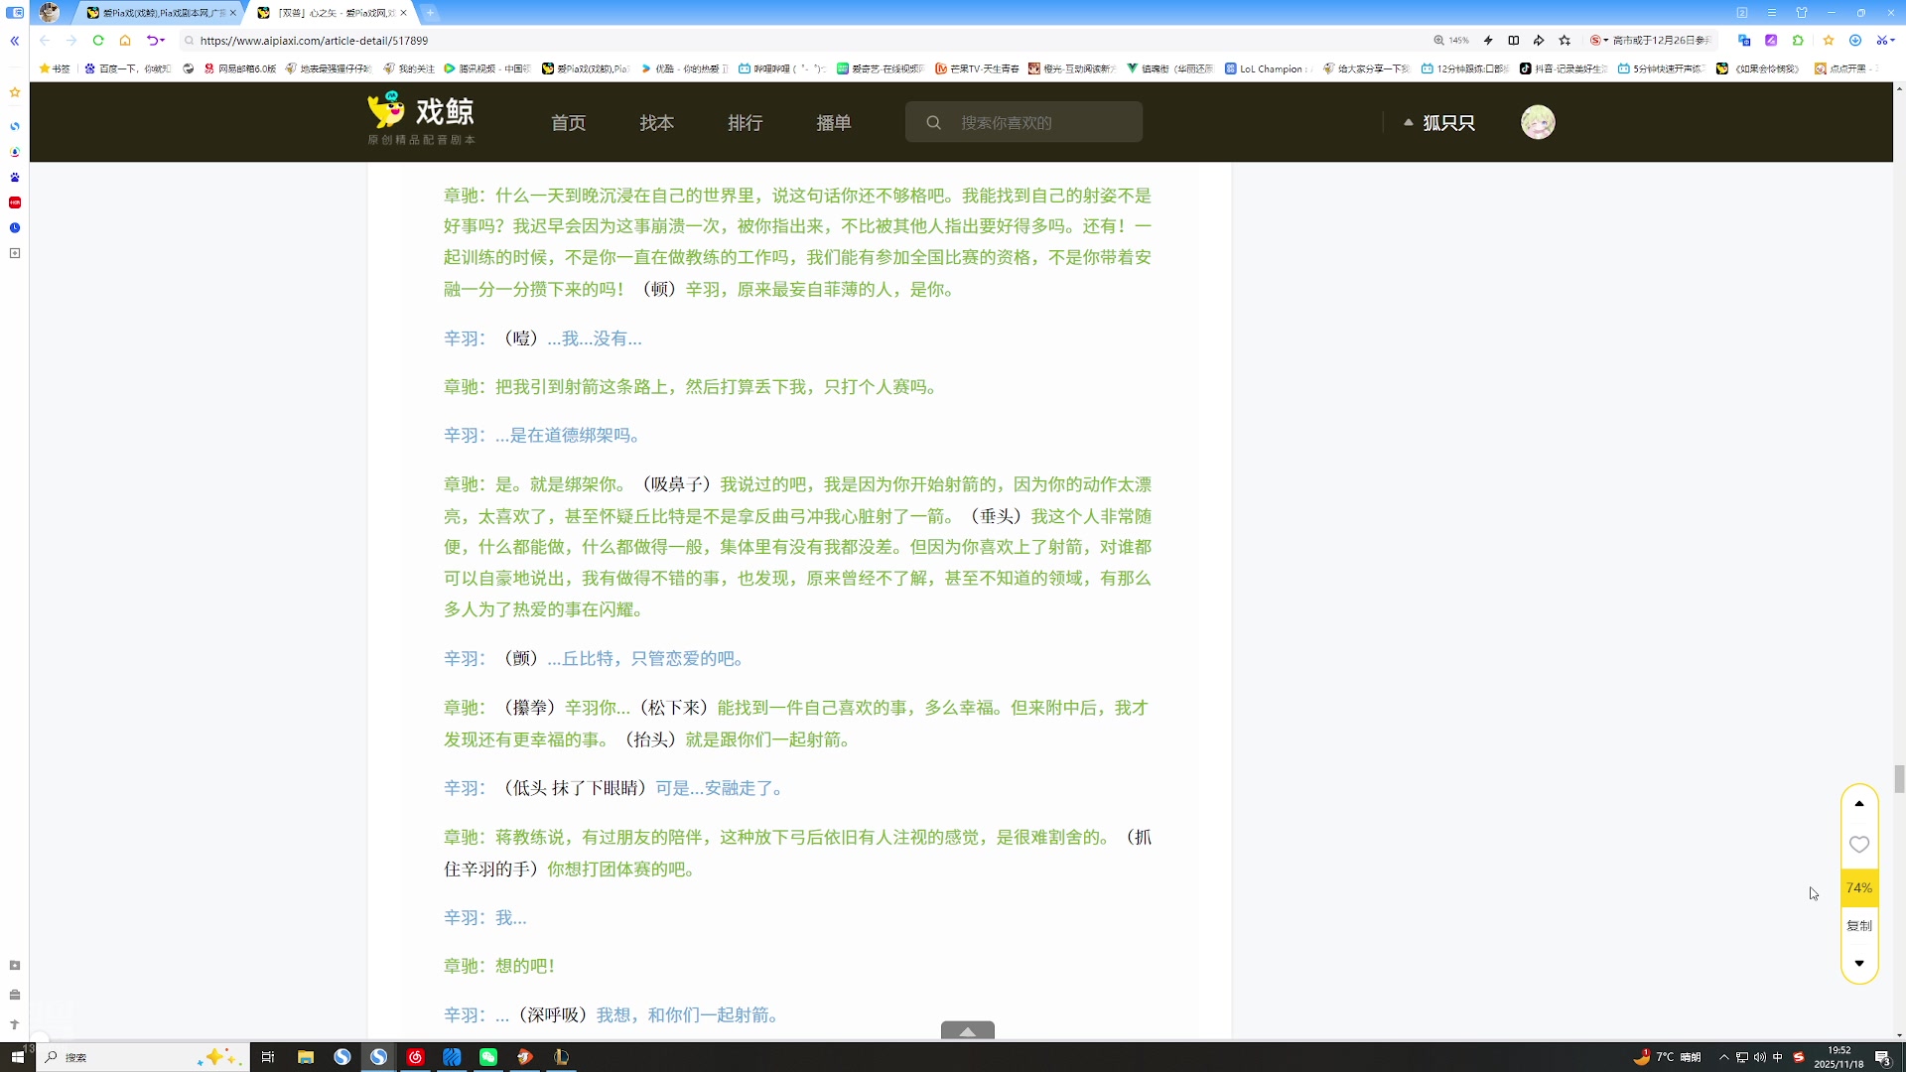Open the 狐只只 account dropdown
Viewport: 1906px width, 1072px height.
click(x=1448, y=122)
